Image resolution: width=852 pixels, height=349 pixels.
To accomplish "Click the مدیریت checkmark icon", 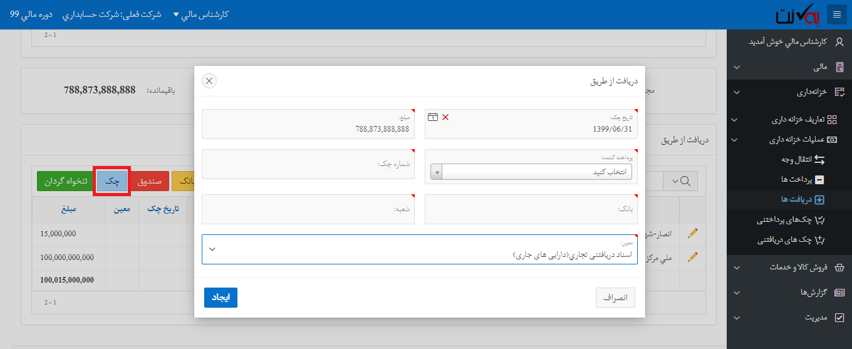I will click(840, 318).
